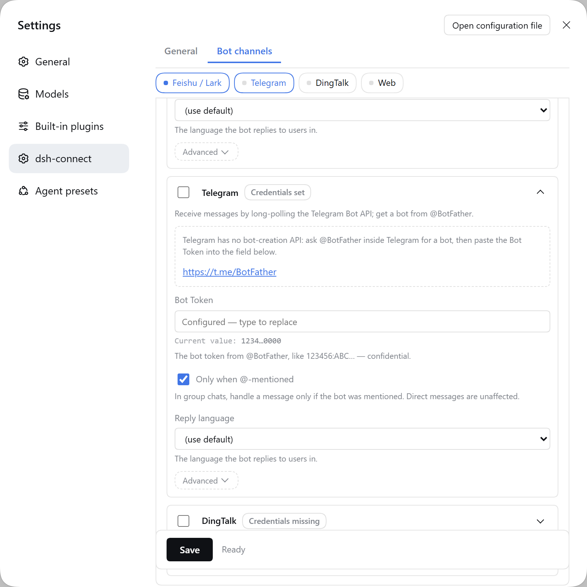Open the https://t.me/BotFather link

tap(230, 272)
